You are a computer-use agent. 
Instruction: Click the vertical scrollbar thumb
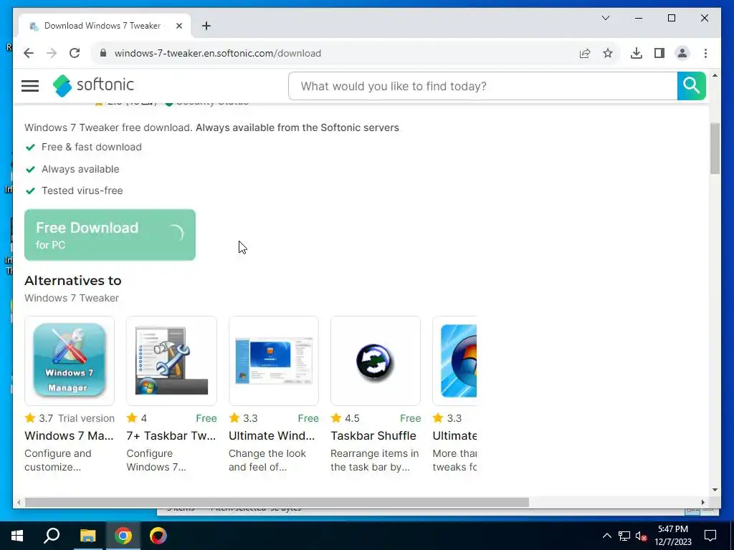point(715,148)
